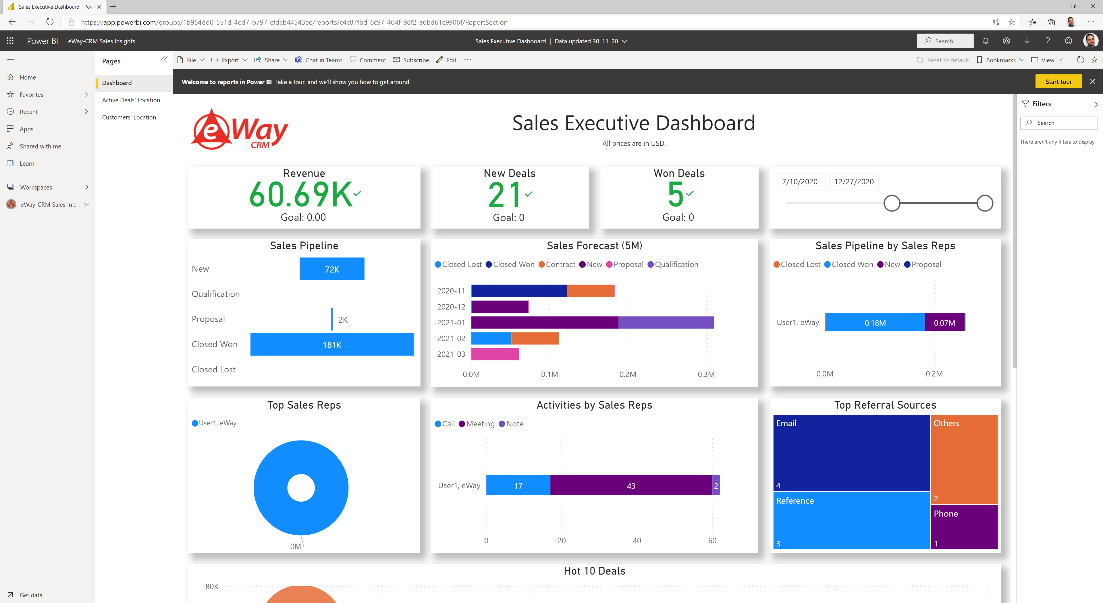
Task: Open the Customers' Location page
Action: coord(129,117)
